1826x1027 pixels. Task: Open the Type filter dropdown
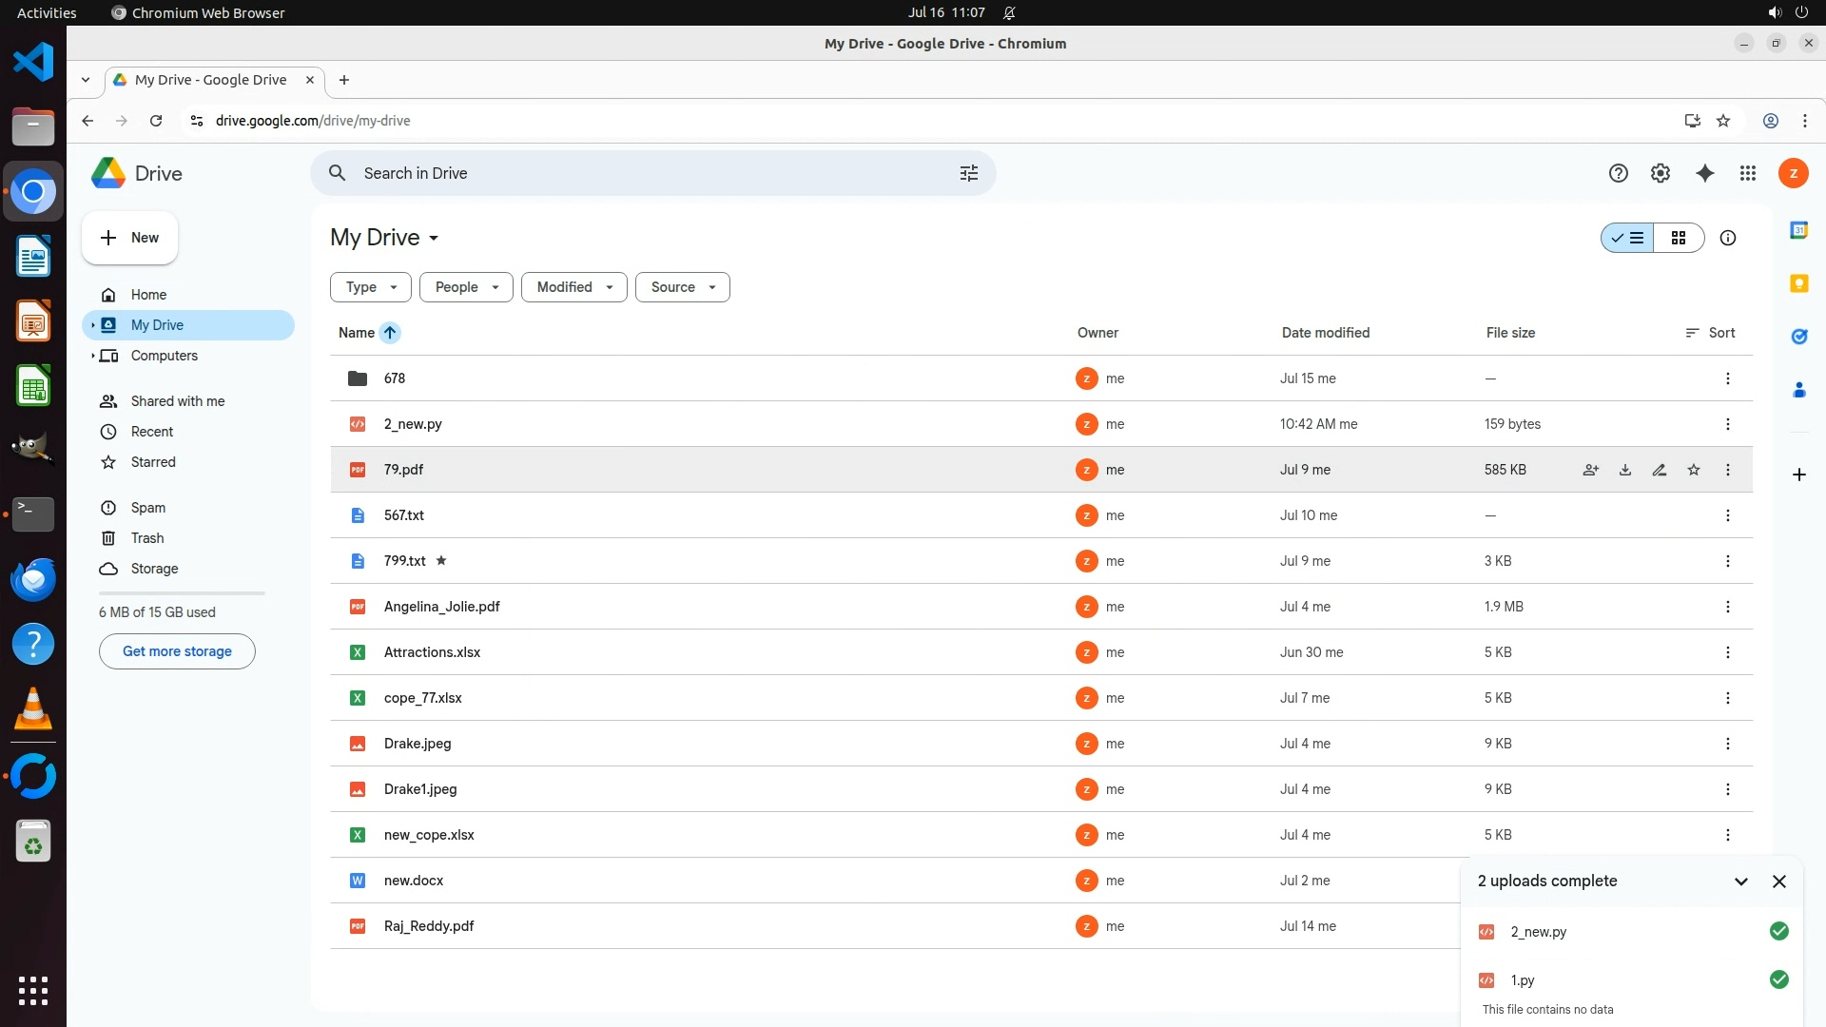pyautogui.click(x=370, y=287)
